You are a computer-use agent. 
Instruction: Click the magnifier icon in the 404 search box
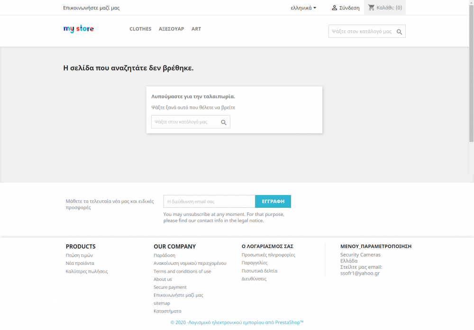coord(224,122)
